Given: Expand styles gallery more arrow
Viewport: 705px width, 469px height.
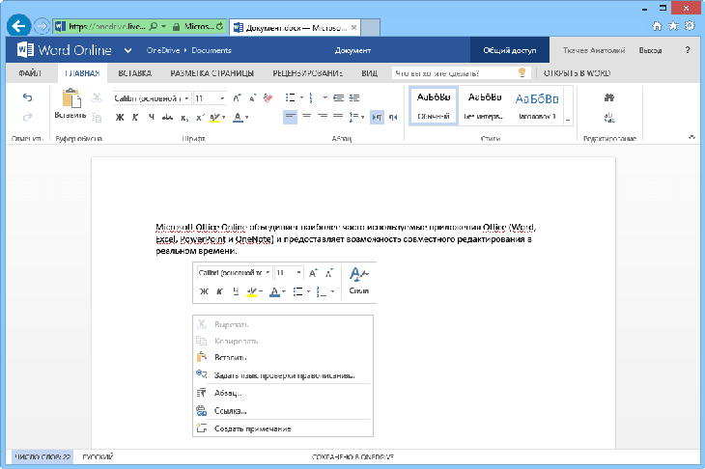Looking at the screenshot, I should tap(568, 120).
